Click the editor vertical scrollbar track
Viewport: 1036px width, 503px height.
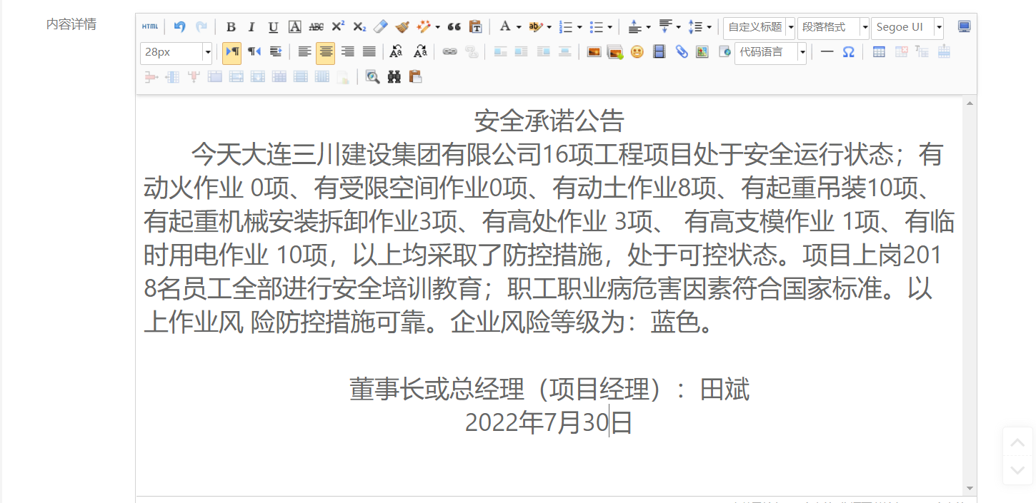[970, 295]
